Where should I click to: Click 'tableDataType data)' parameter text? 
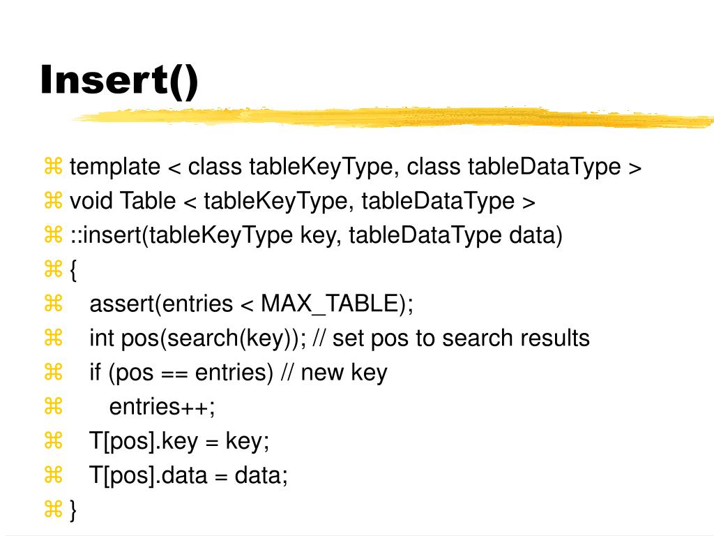coord(456,236)
